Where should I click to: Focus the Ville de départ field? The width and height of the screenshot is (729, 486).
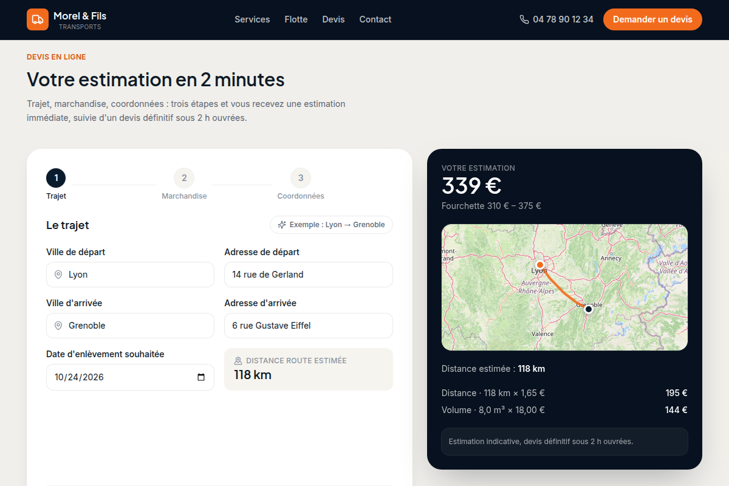point(130,275)
